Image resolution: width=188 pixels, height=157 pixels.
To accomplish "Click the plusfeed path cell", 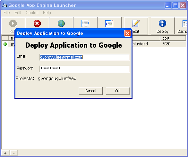I will [140, 44].
